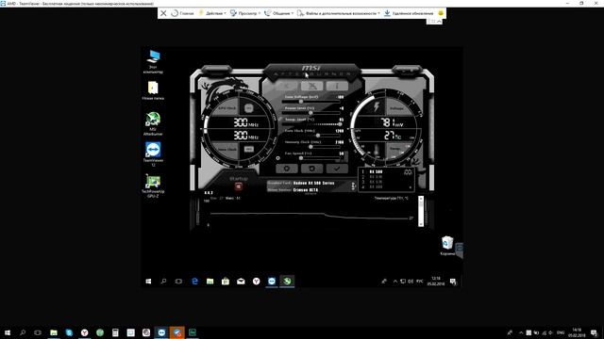This screenshot has height=339, width=604.
Task: Open the Главная toolbar item
Action: pyautogui.click(x=182, y=13)
